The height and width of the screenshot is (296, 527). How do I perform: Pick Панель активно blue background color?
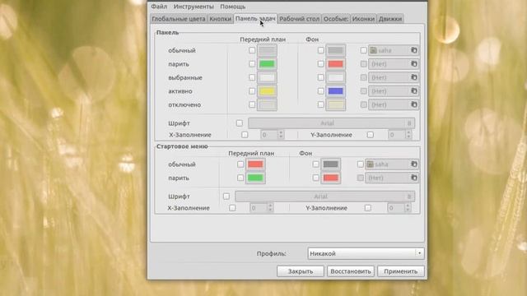tap(335, 91)
